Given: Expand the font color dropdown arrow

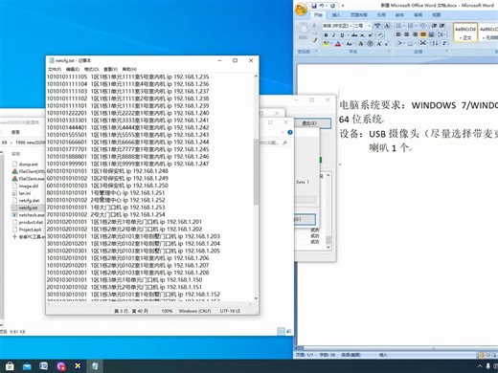Looking at the screenshot, I should click(x=343, y=44).
